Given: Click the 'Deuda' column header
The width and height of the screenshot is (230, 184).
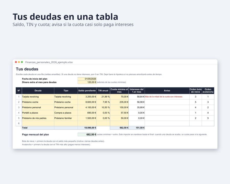Looking at the screenshot, I should [38, 90].
